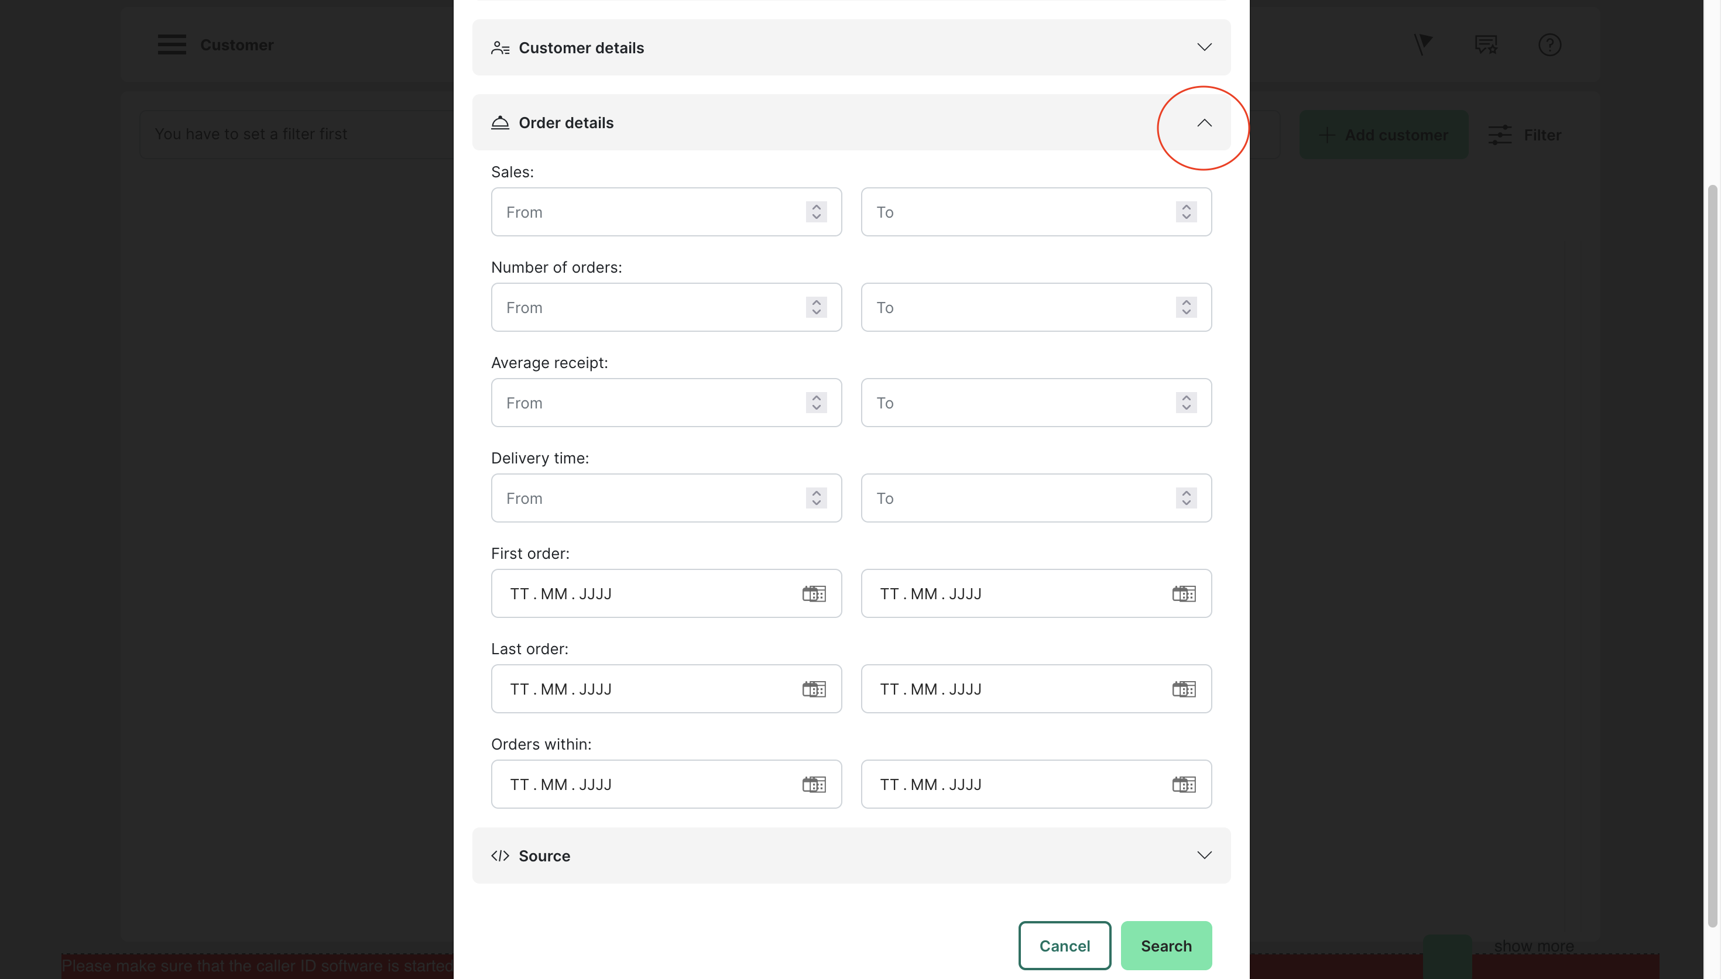Open the feedback chat star icon
Image resolution: width=1721 pixels, height=979 pixels.
click(x=1486, y=45)
